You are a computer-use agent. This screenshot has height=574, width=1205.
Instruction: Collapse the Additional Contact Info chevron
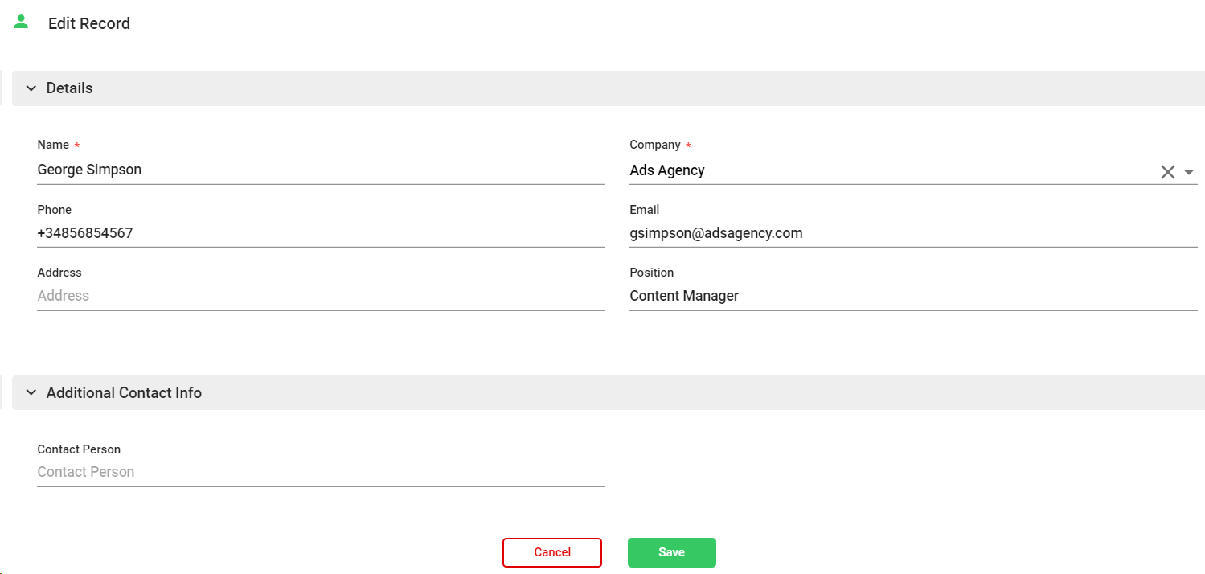pyautogui.click(x=31, y=392)
